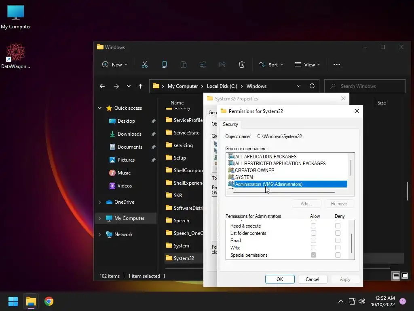This screenshot has height=311, width=414.
Task: Click My Computer breadcrumb in address bar
Action: coord(183,86)
